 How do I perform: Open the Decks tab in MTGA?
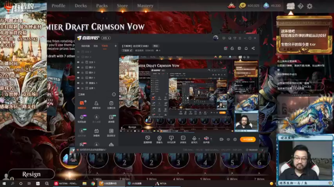(x=81, y=6)
